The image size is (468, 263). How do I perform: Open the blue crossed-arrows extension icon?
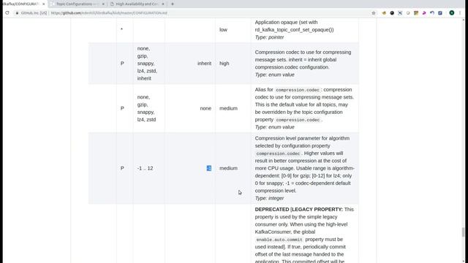coord(400,13)
